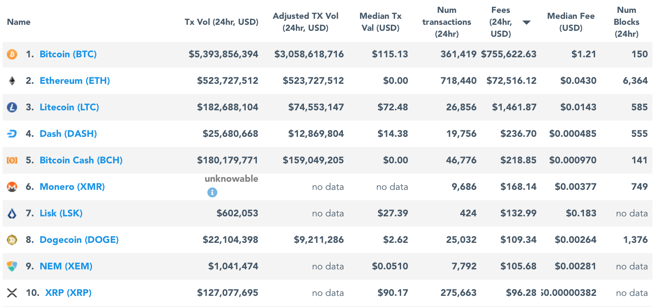This screenshot has height=307, width=655.
Task: Click the Bitcoin logo icon
Action: click(12, 54)
